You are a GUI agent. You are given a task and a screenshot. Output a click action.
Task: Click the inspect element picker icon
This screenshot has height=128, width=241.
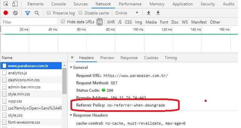[x=6, y=4]
